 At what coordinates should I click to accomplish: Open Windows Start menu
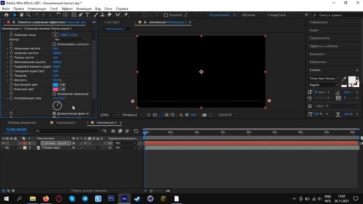pos(6,199)
